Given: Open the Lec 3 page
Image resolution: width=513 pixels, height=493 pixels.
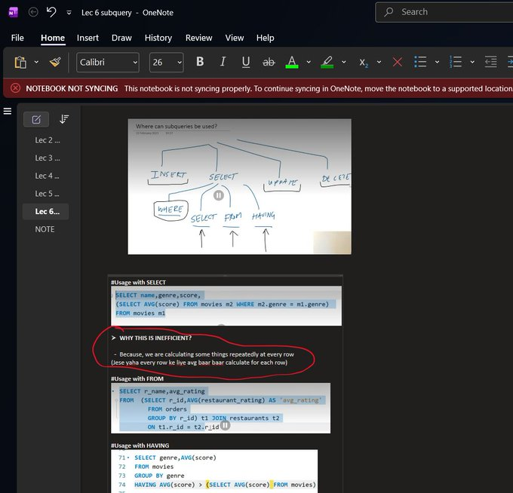Looking at the screenshot, I should pos(47,158).
